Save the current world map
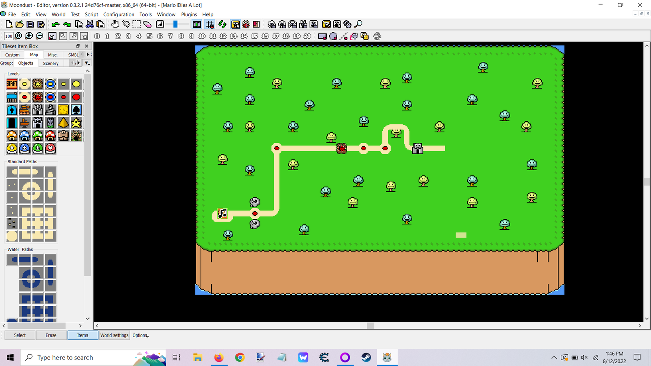The width and height of the screenshot is (651, 366). click(x=30, y=24)
